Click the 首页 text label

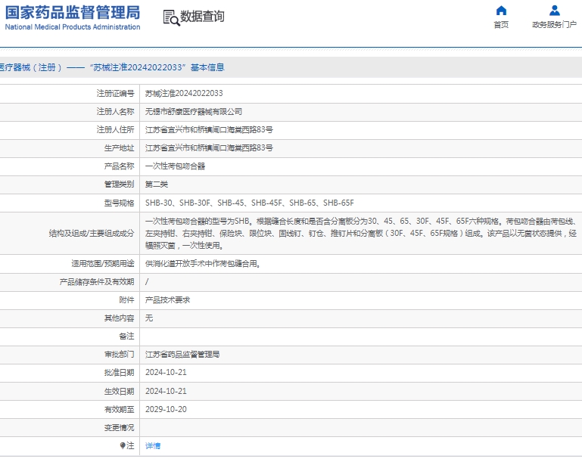pos(501,25)
